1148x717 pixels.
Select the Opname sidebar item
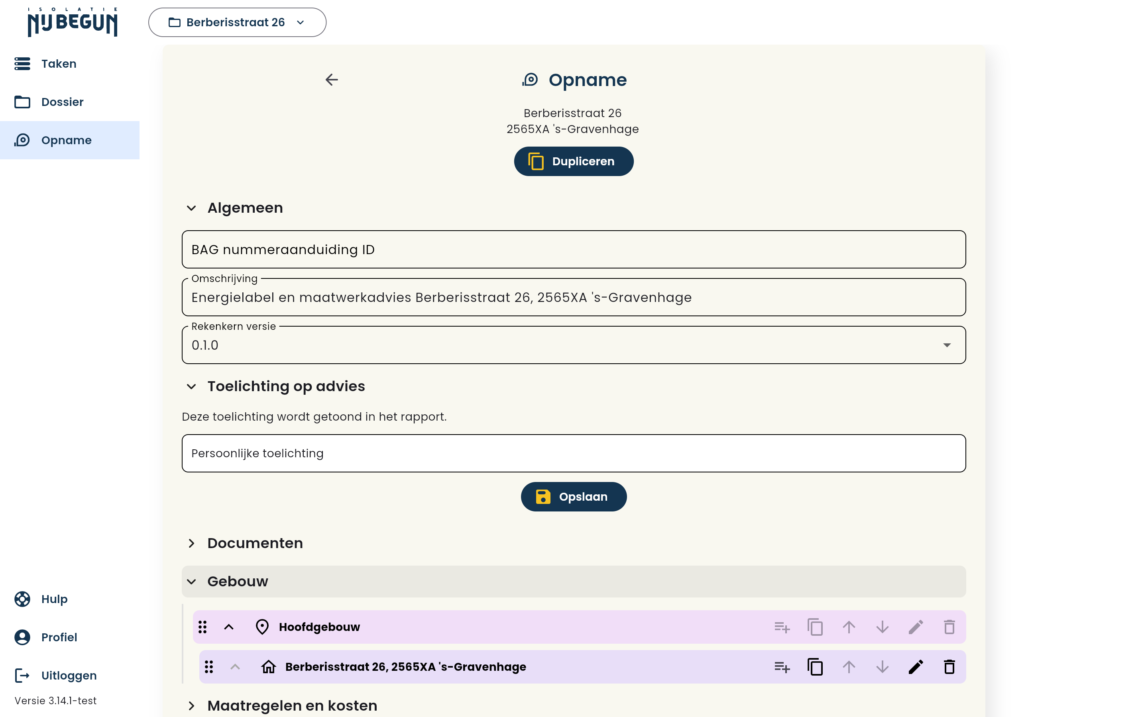[70, 140]
